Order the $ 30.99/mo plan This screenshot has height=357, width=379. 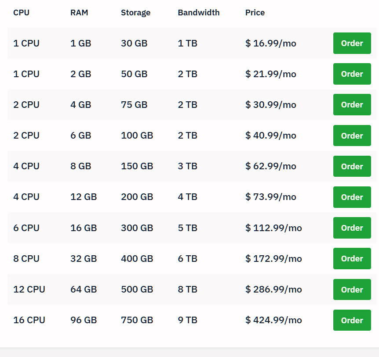pos(352,105)
